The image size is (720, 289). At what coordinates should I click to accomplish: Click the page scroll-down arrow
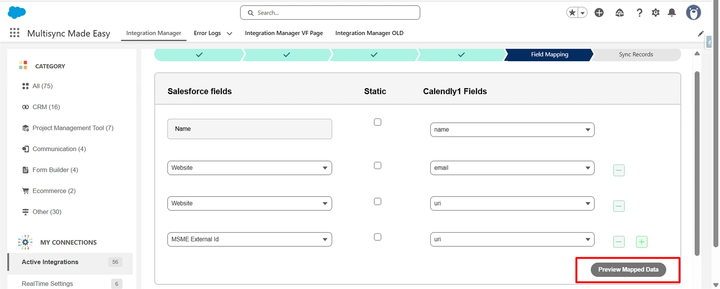click(716, 285)
